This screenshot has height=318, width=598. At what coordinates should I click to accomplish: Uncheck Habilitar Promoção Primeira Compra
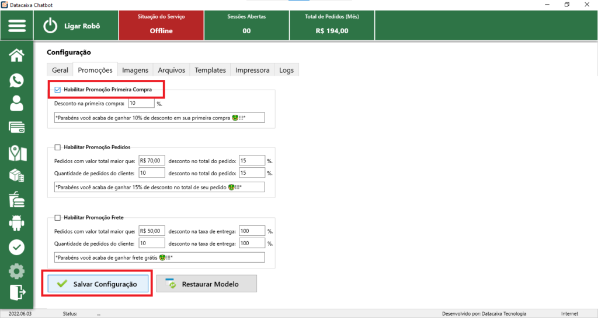tap(57, 90)
